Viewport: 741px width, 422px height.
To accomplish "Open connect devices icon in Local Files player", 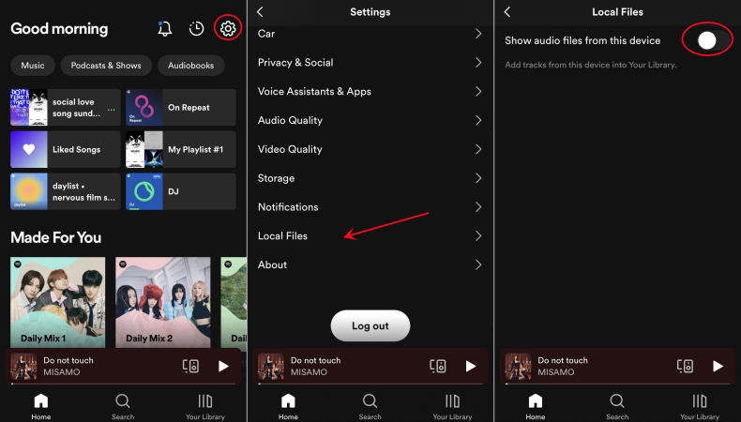I will pos(686,367).
